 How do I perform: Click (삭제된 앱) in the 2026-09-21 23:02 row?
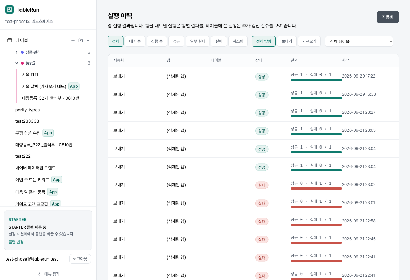click(176, 185)
